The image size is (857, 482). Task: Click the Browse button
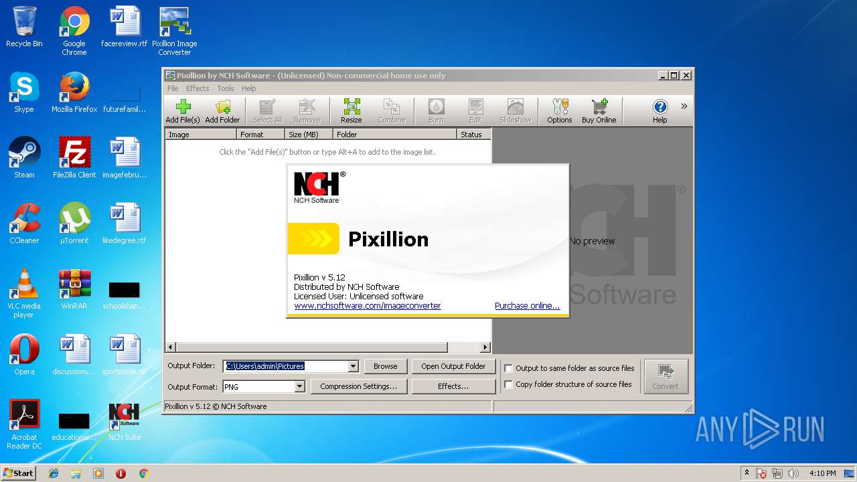386,366
